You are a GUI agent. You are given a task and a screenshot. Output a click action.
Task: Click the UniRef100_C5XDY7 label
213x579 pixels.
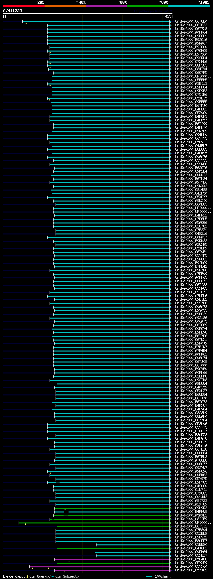coord(191,197)
